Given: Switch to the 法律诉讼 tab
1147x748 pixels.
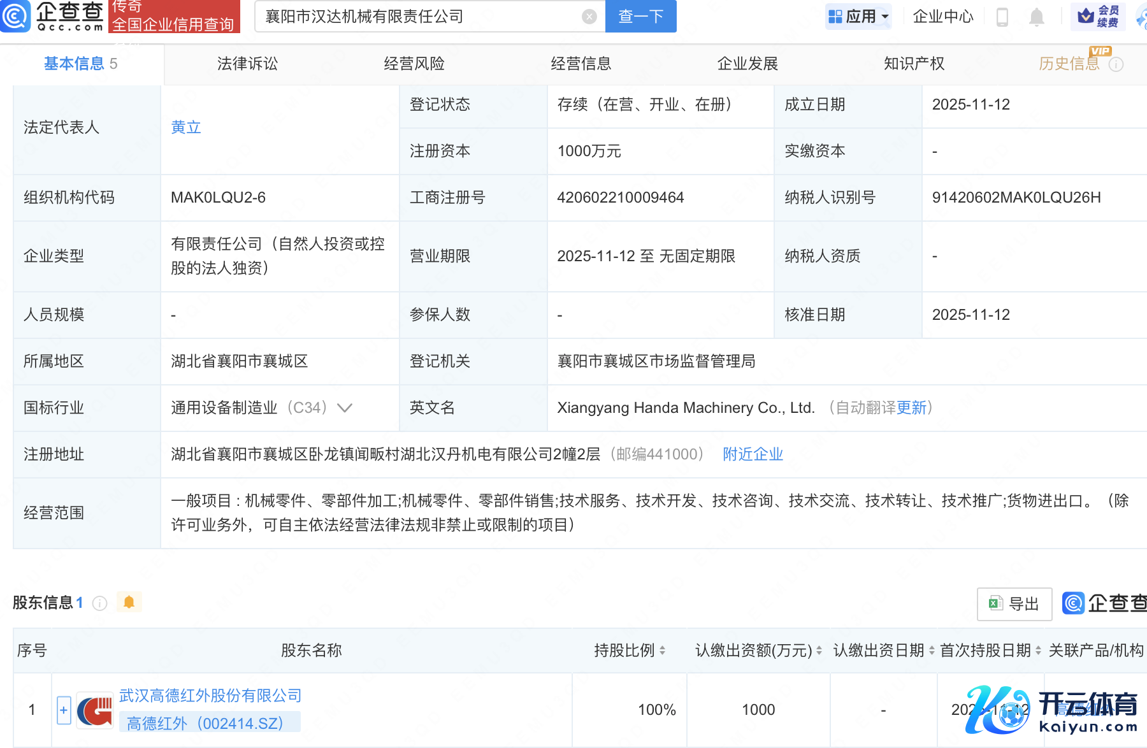Looking at the screenshot, I should 247,64.
